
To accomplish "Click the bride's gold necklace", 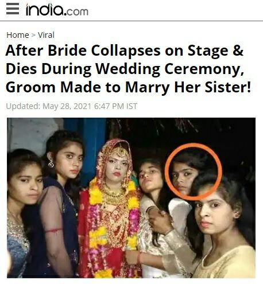I will tap(112, 194).
